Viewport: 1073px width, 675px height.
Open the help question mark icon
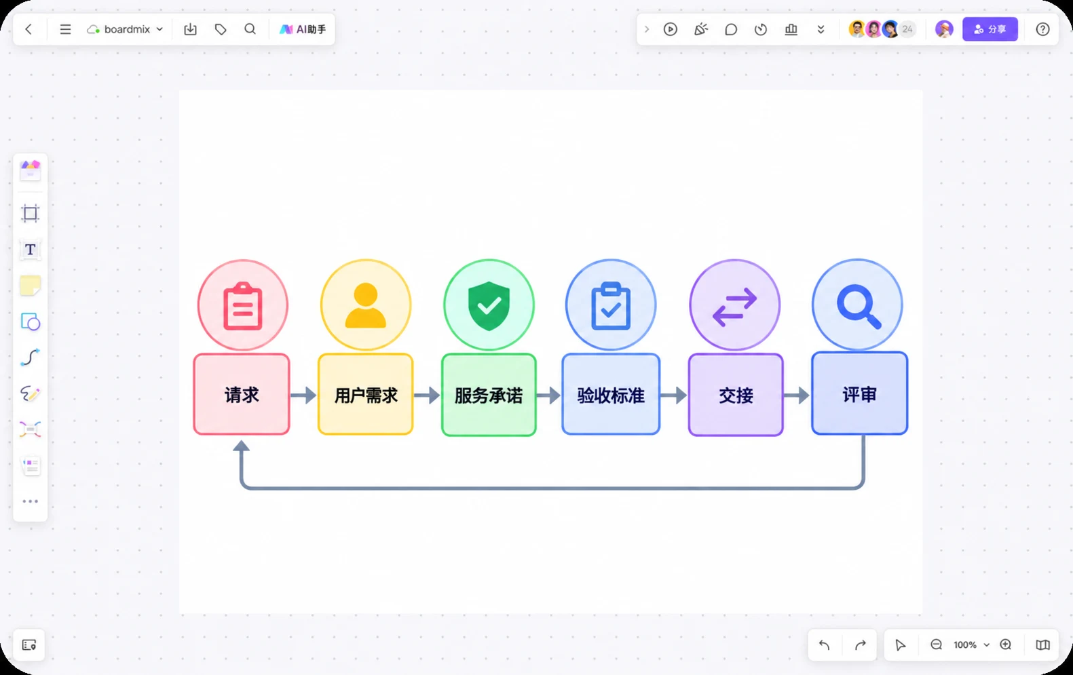click(1043, 29)
